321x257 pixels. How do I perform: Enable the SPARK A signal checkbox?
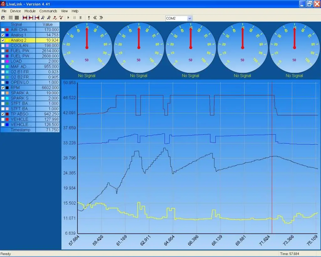click(3, 93)
